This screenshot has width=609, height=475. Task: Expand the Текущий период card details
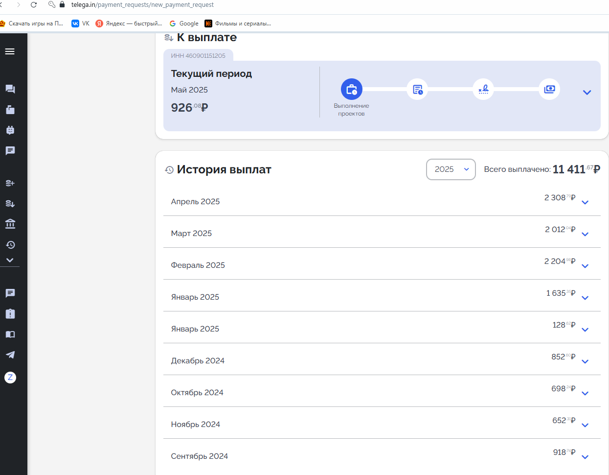tap(587, 93)
